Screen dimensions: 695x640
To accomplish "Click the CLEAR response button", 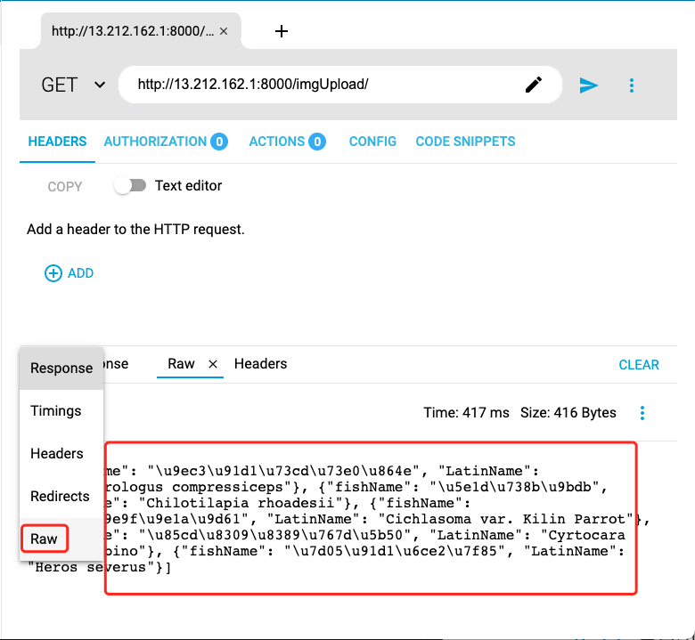I will [639, 365].
